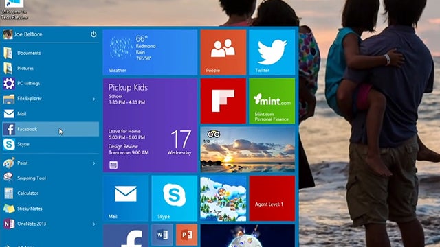Expand OneNote 2013 jump list arrow
This screenshot has width=440, height=247.
pos(93,224)
